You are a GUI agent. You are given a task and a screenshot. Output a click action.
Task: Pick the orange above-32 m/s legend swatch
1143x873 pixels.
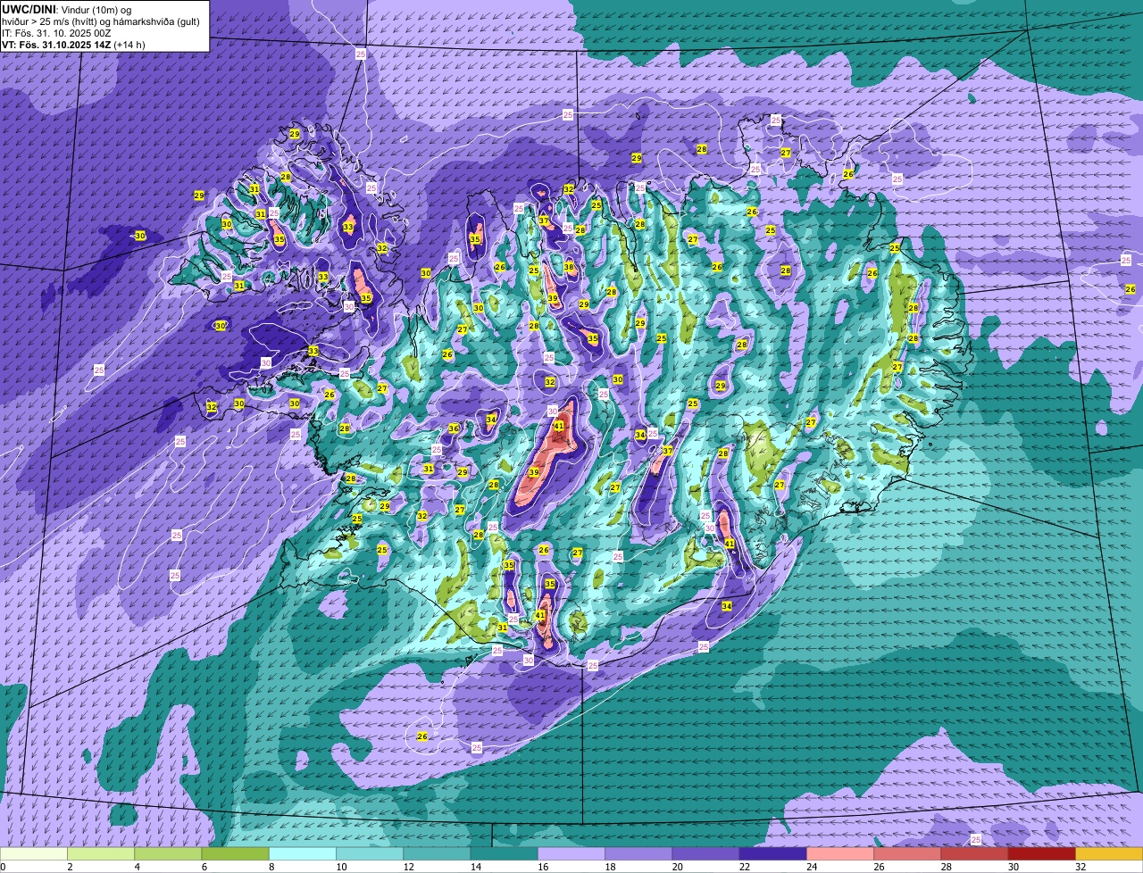coord(1109,853)
